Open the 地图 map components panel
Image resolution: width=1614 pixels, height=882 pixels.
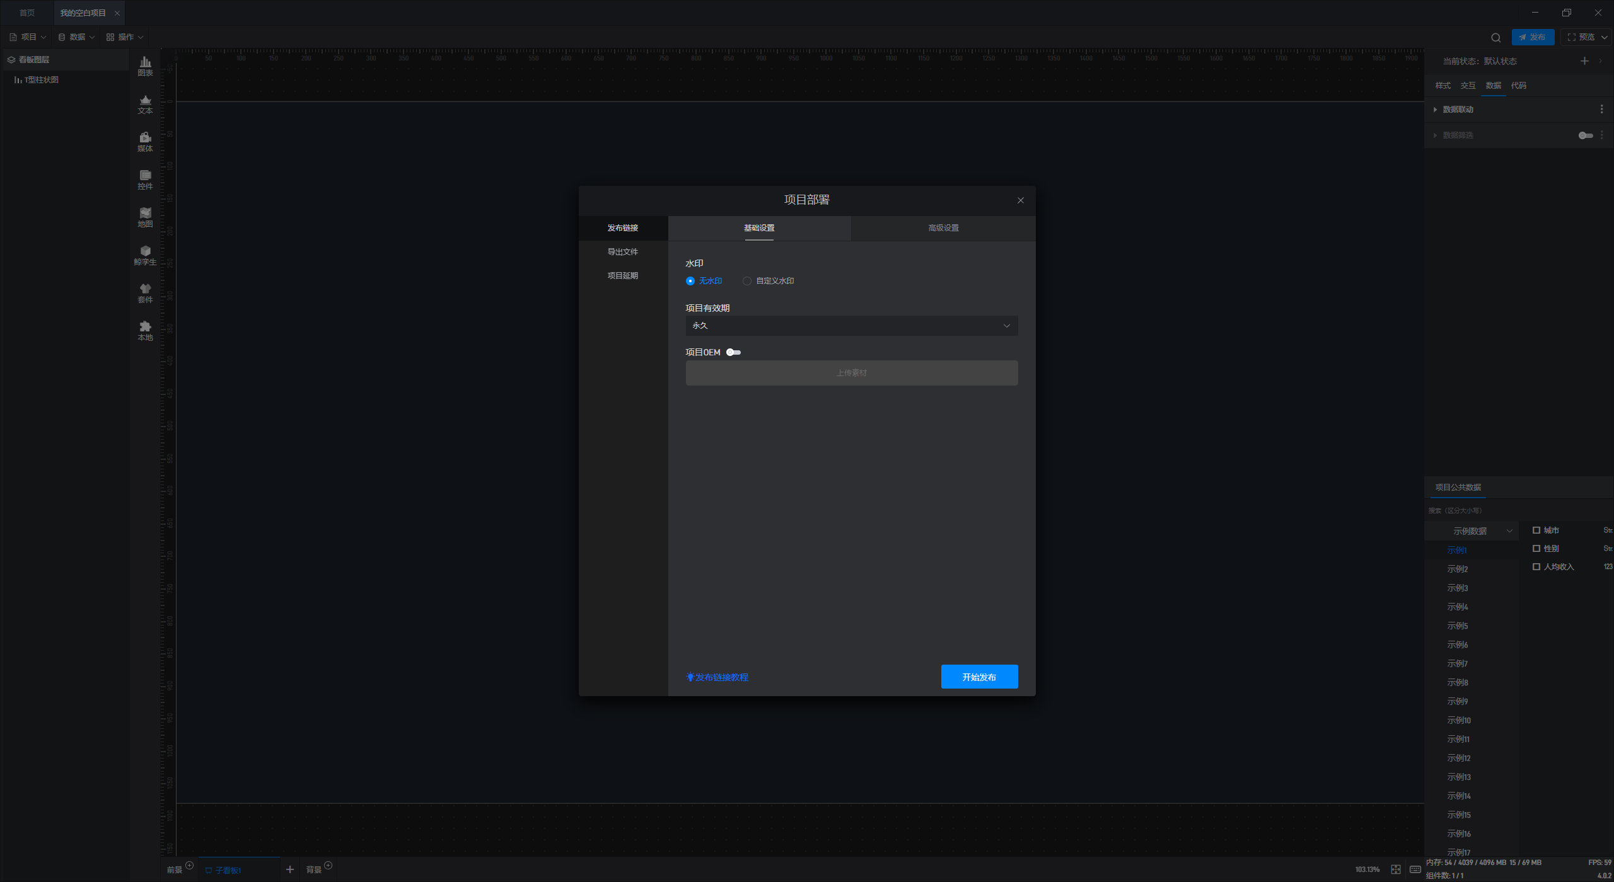click(145, 217)
